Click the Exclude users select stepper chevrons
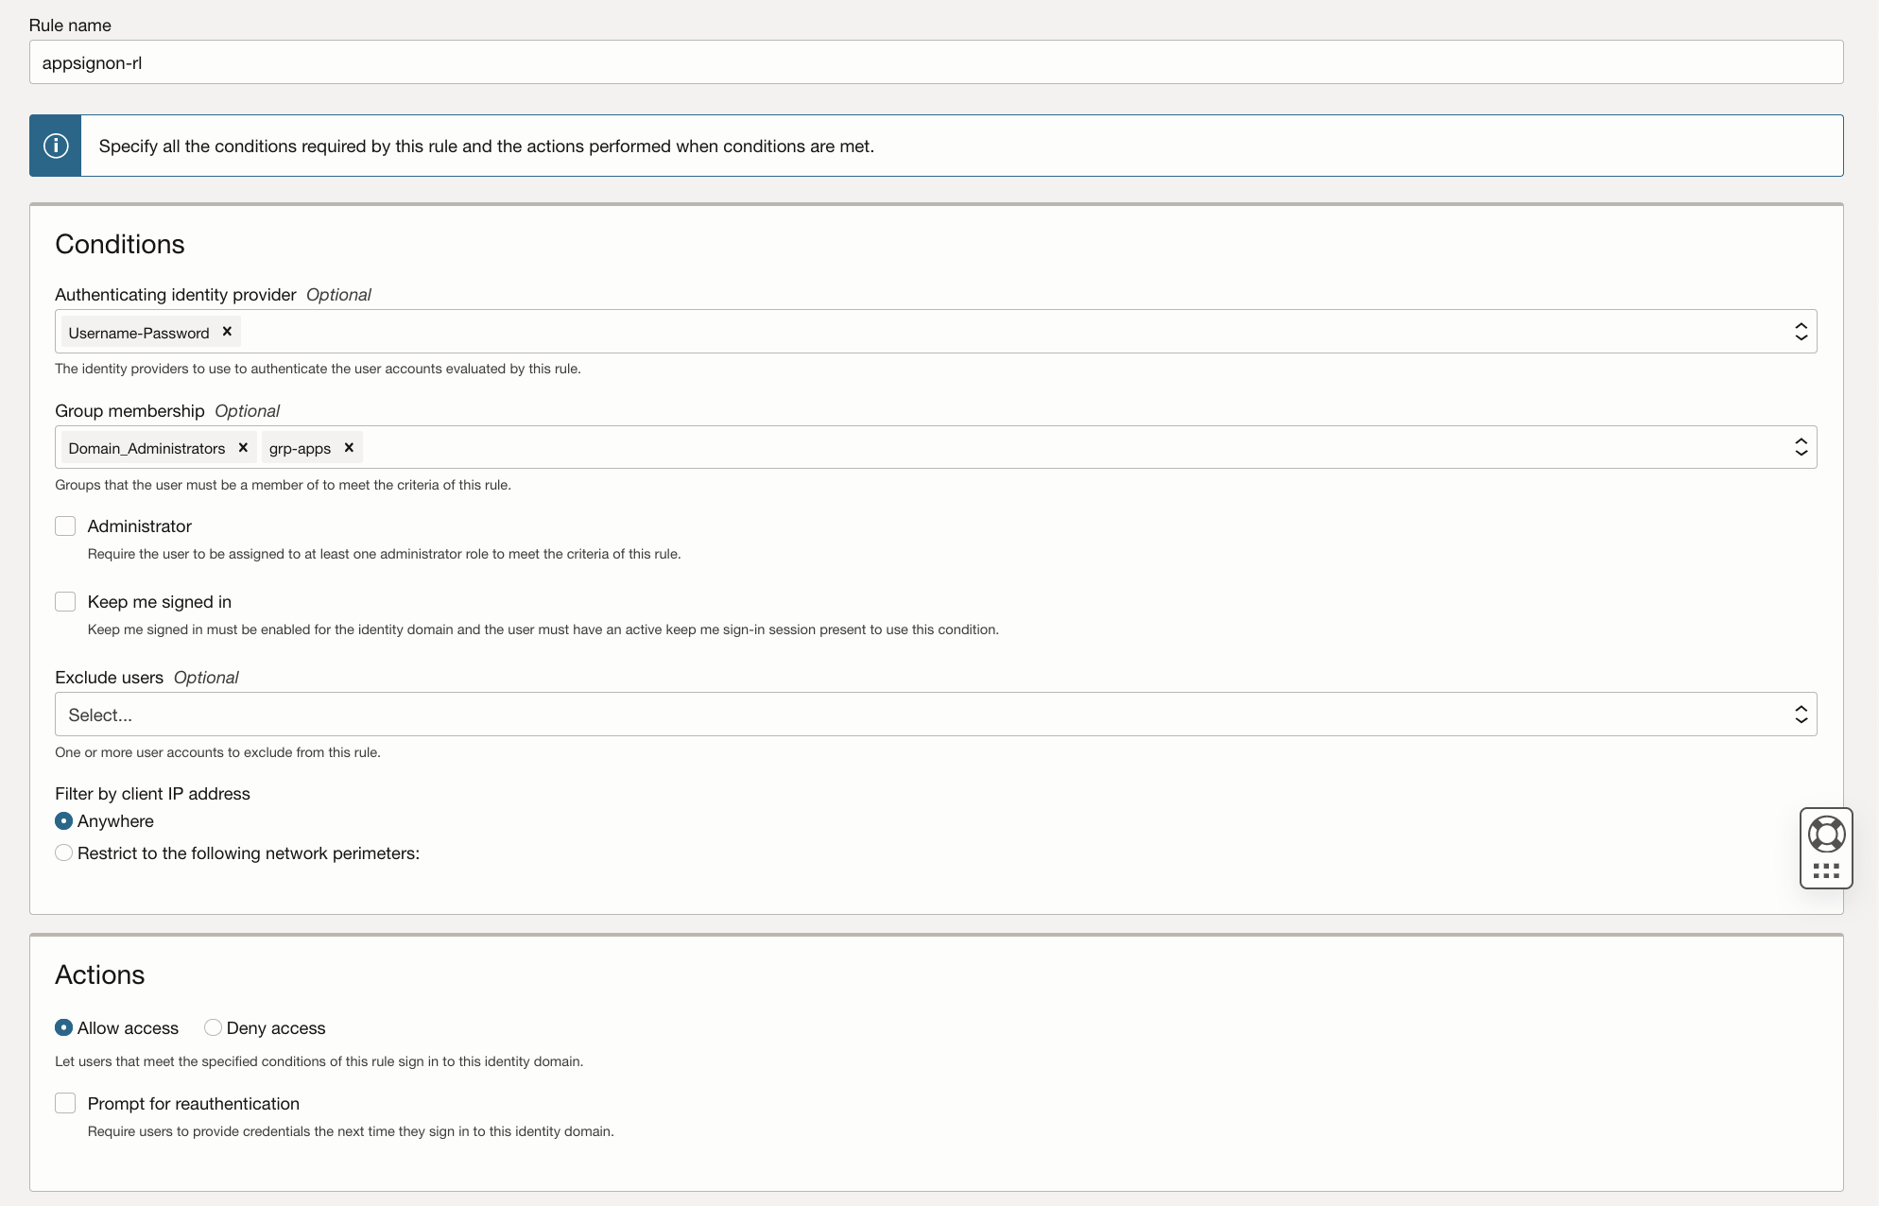This screenshot has width=1879, height=1206. pyautogui.click(x=1801, y=714)
